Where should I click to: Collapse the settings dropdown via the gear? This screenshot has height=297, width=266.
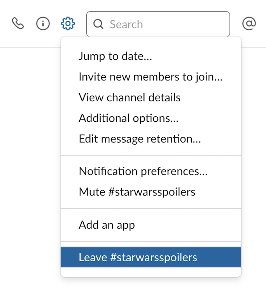pyautogui.click(x=68, y=23)
